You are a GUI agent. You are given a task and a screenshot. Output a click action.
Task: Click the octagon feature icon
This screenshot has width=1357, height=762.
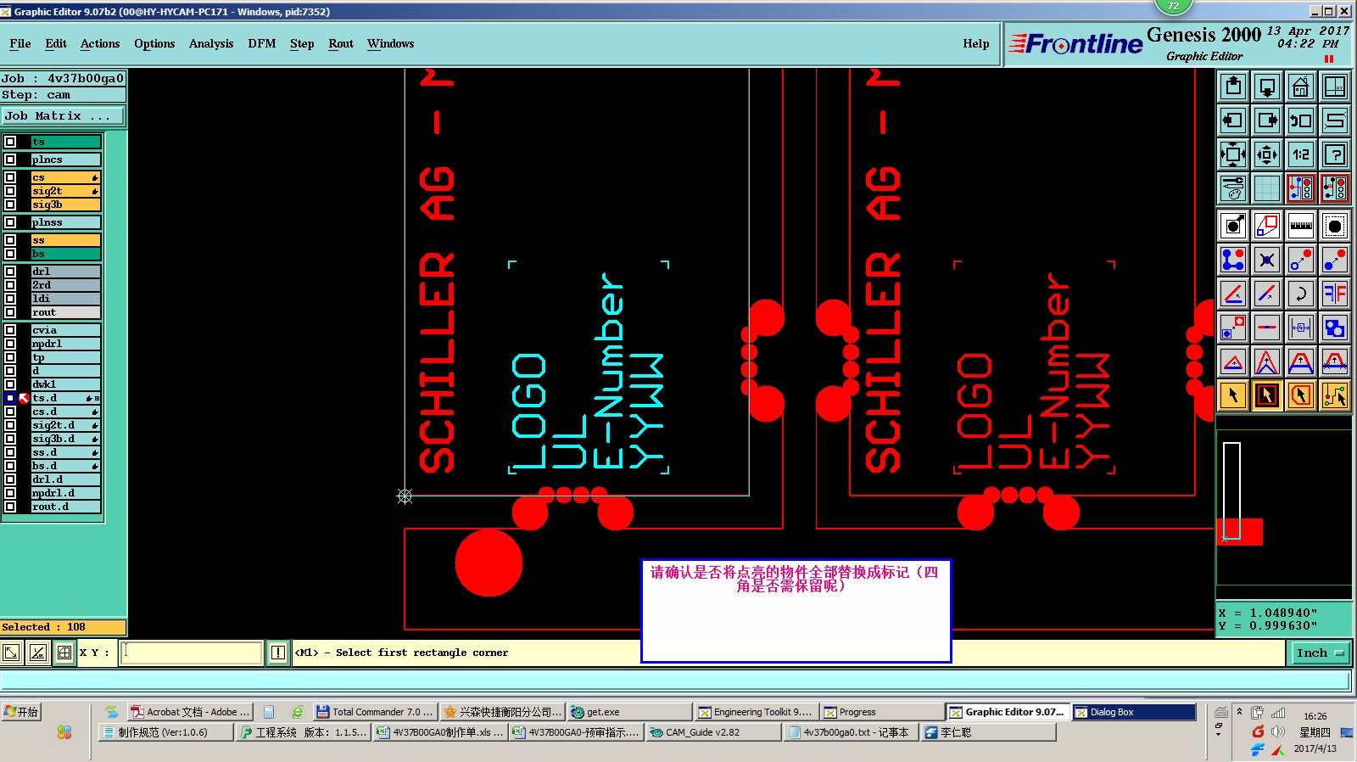click(1335, 226)
